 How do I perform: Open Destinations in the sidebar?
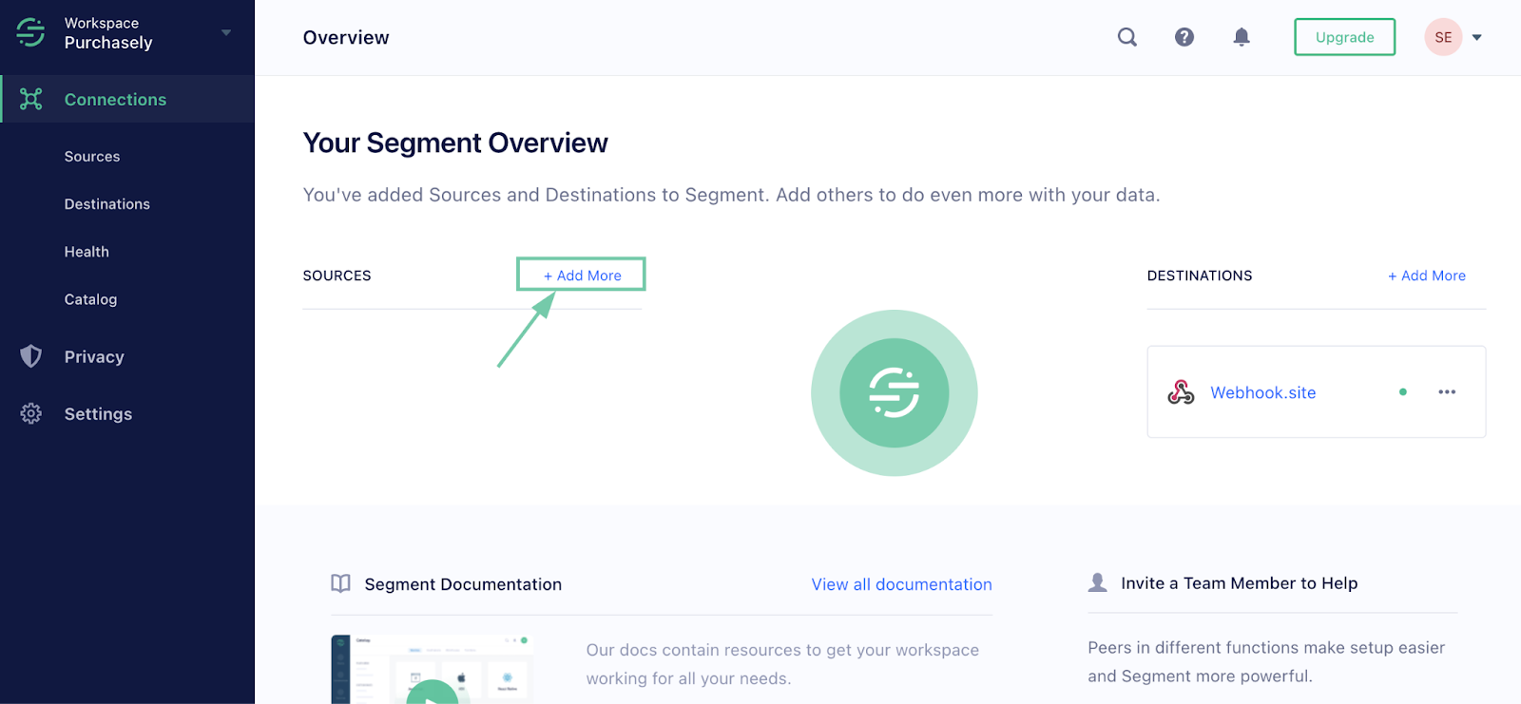[x=107, y=204]
